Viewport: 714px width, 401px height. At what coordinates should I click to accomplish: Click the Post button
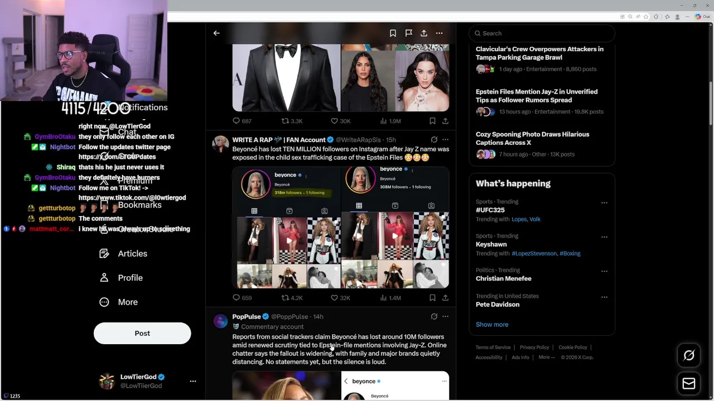pos(142,333)
